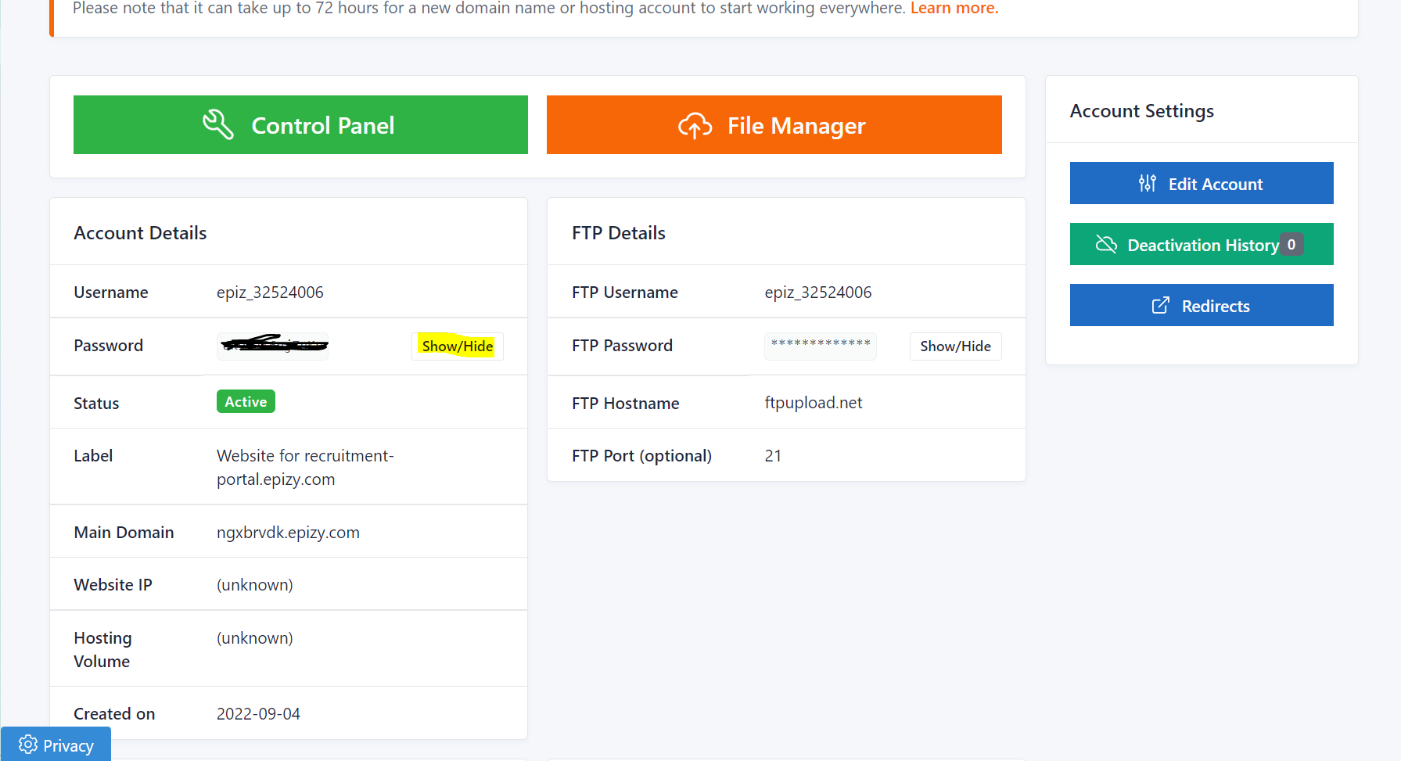This screenshot has height=761, width=1401.
Task: Click the Account Details heading
Action: coord(140,233)
